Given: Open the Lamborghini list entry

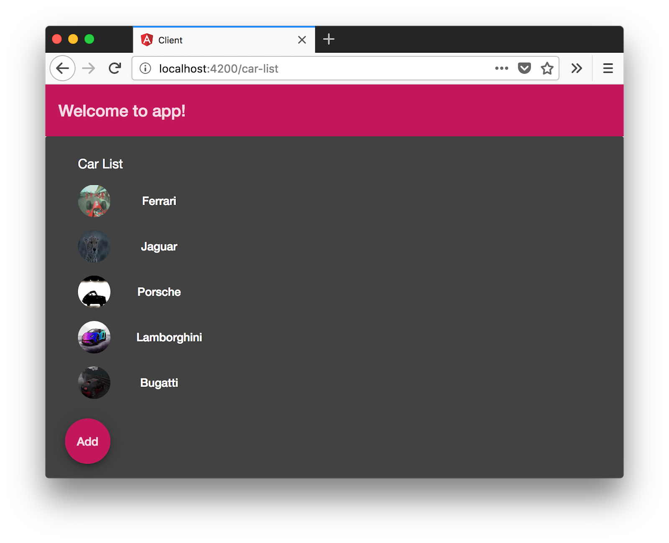Looking at the screenshot, I should 169,337.
